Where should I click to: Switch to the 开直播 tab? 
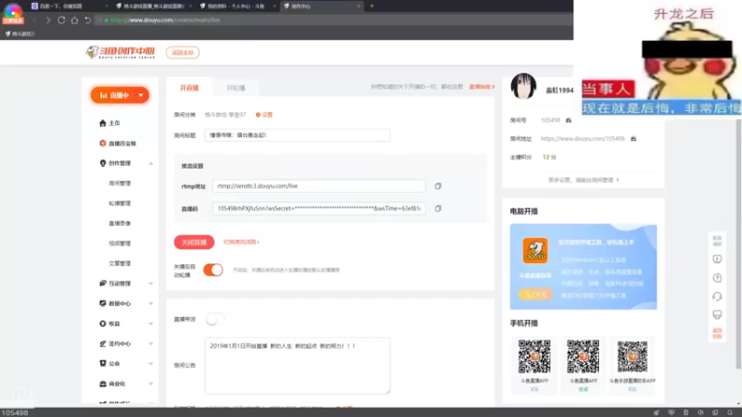click(x=189, y=88)
